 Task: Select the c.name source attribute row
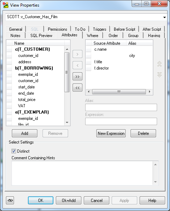point(119,49)
